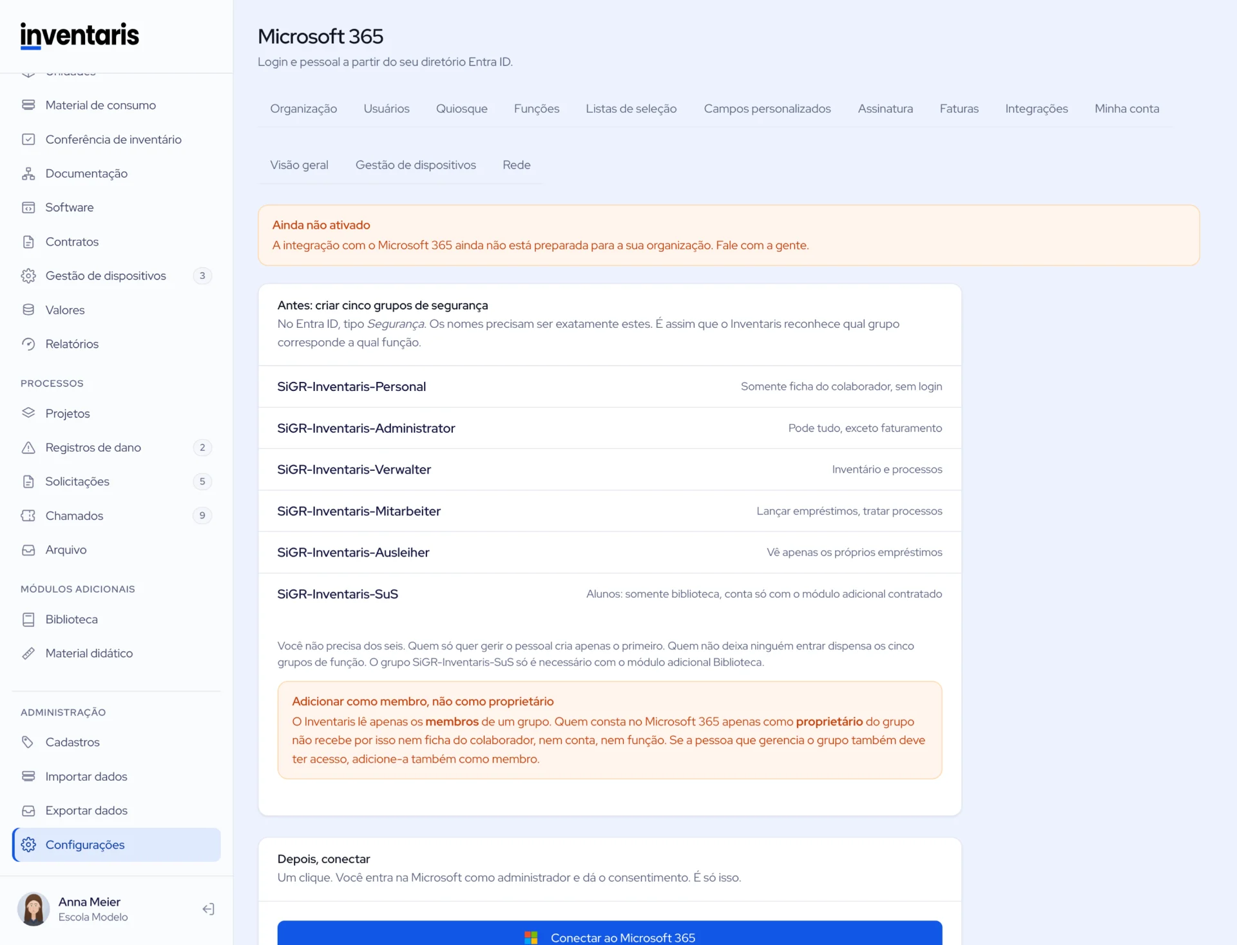Image resolution: width=1237 pixels, height=945 pixels.
Task: Click the Valores database icon
Action: pyautogui.click(x=28, y=310)
